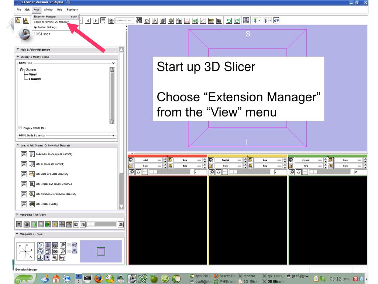Screen dimensions: 378x284
Task: Click the home folder taskbar icon
Action: coord(56,279)
